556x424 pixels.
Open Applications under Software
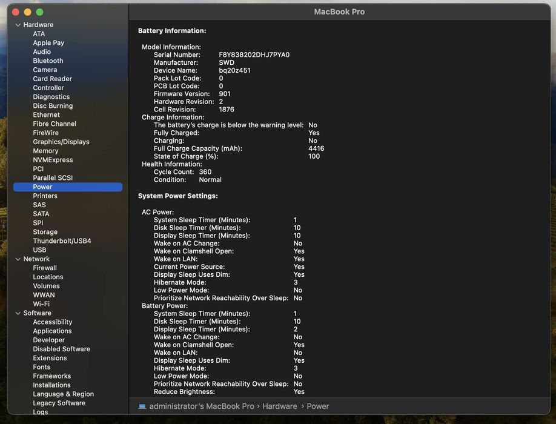click(52, 331)
